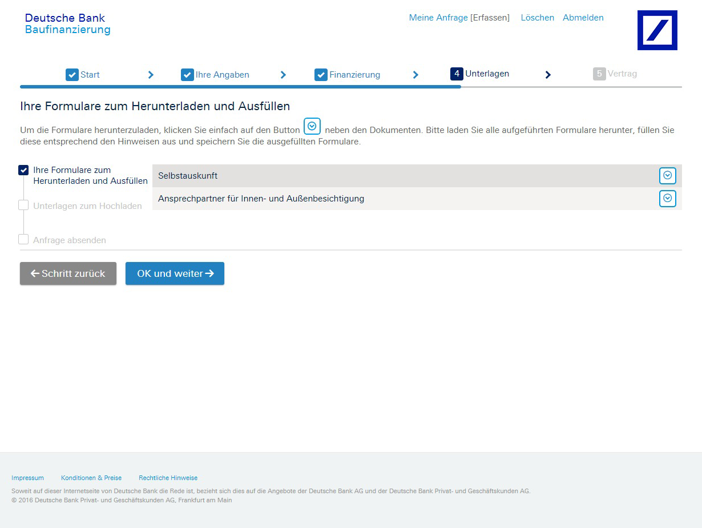Toggle the Ihre Formulare zum Herunterladen checkbox
Screen dimensions: 702x528
[x=23, y=170]
